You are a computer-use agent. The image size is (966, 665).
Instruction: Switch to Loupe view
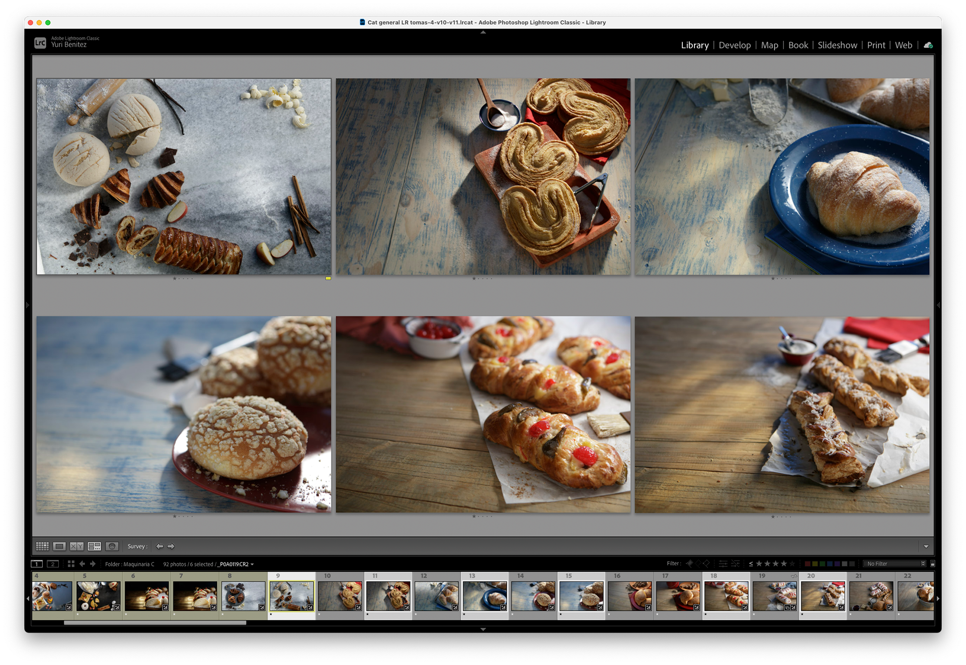click(x=59, y=546)
